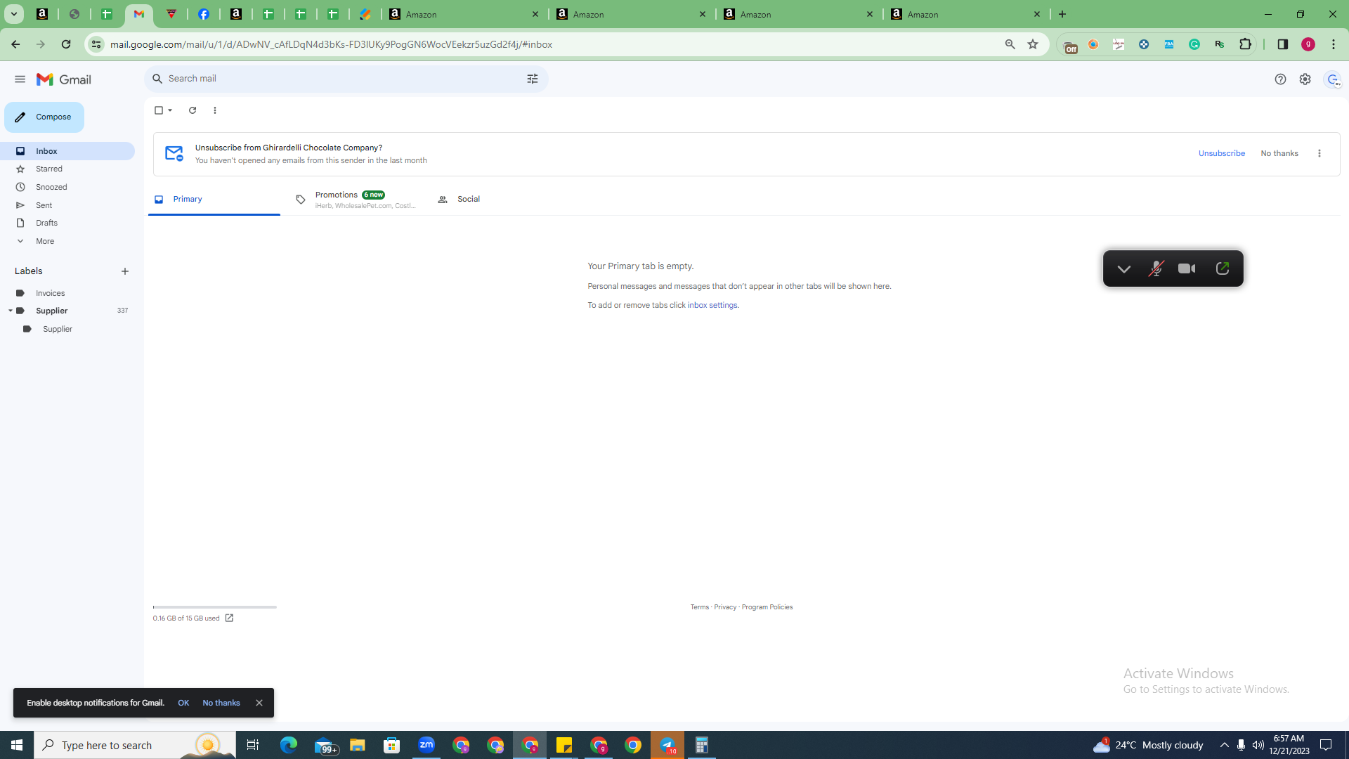Toggle the muted microphone in overlay

pos(1156,269)
